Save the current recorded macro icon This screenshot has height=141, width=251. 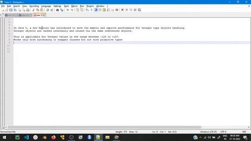tap(140, 10)
